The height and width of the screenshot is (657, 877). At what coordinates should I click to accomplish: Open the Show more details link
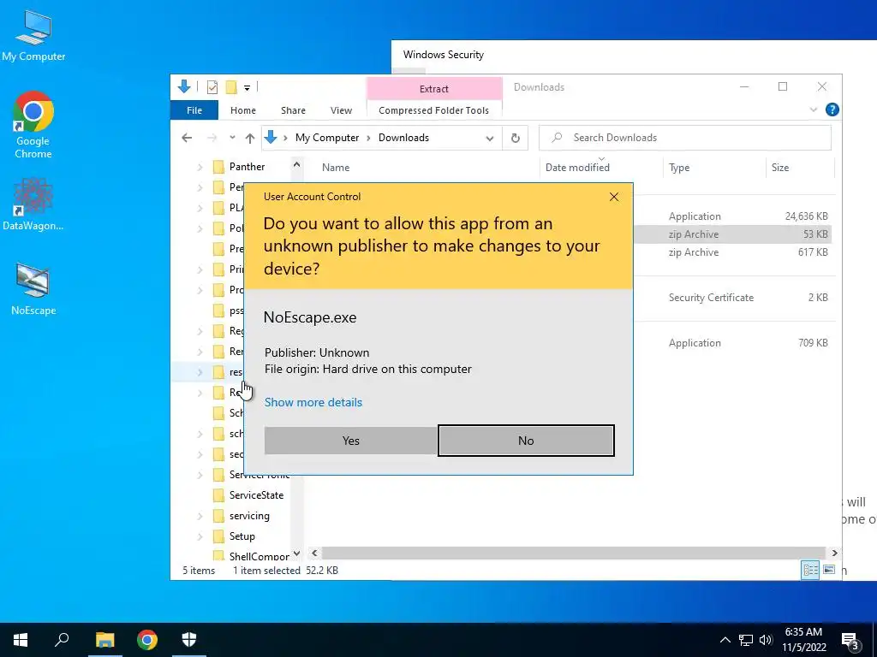[313, 402]
